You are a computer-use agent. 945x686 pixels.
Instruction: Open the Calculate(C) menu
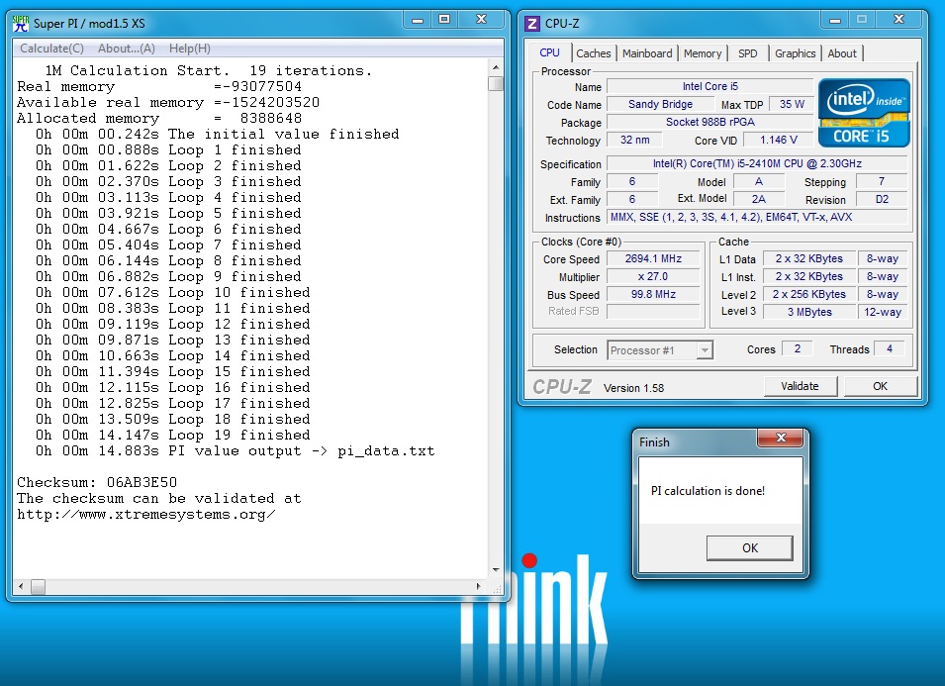tap(51, 49)
